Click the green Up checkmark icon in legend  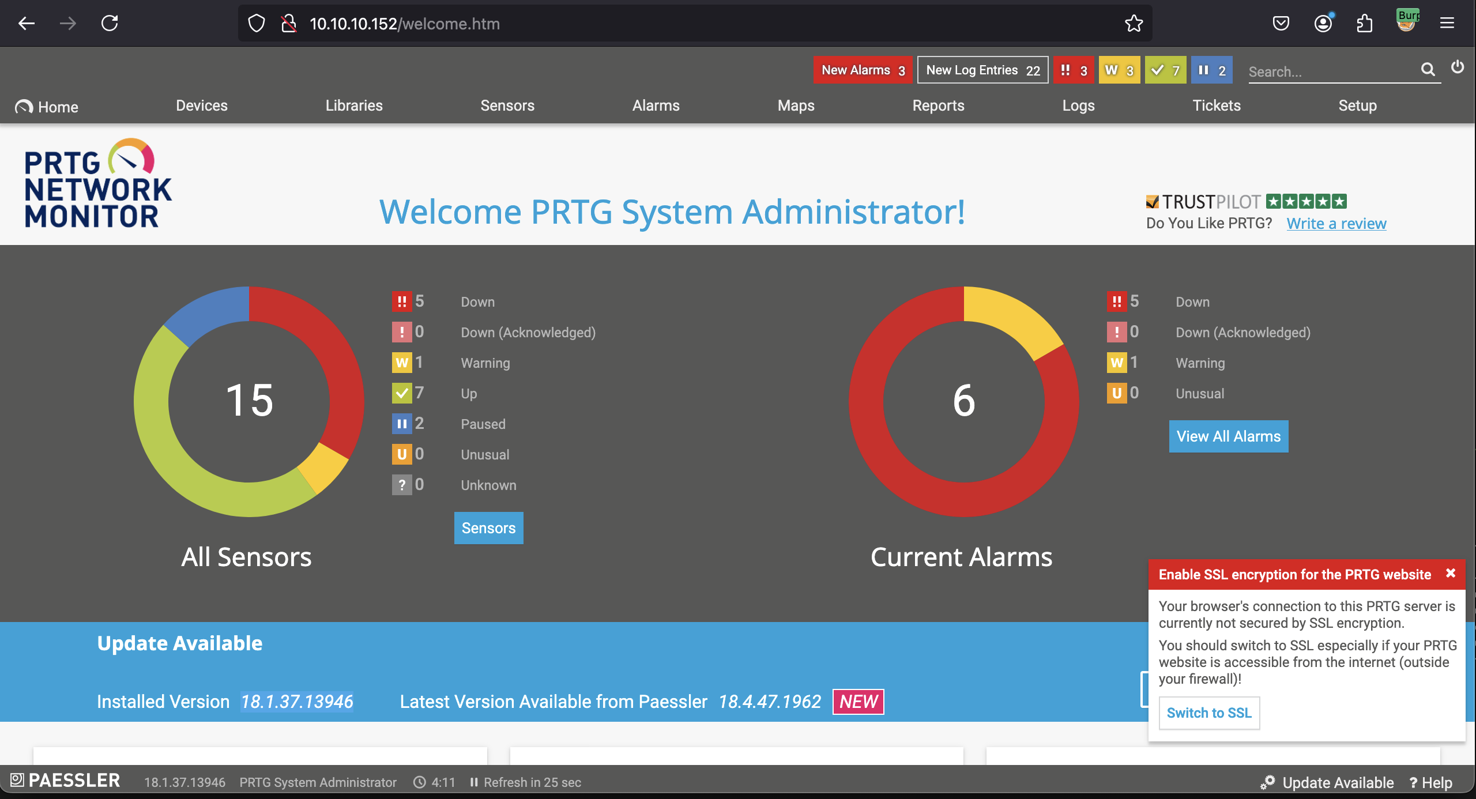tap(402, 393)
